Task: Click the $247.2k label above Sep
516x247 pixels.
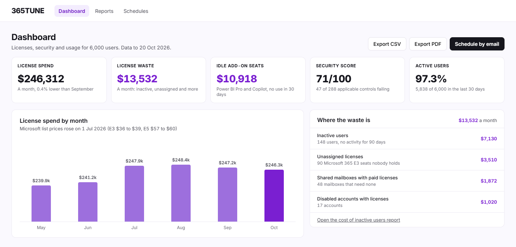Action: coord(228,163)
